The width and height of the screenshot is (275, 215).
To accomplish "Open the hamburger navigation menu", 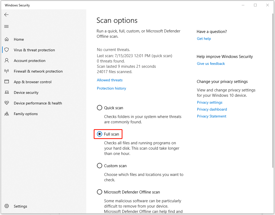I will [6, 26].
